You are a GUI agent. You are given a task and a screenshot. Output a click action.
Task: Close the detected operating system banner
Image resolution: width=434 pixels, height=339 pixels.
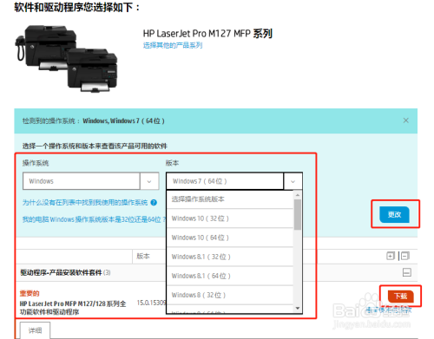pyautogui.click(x=406, y=121)
